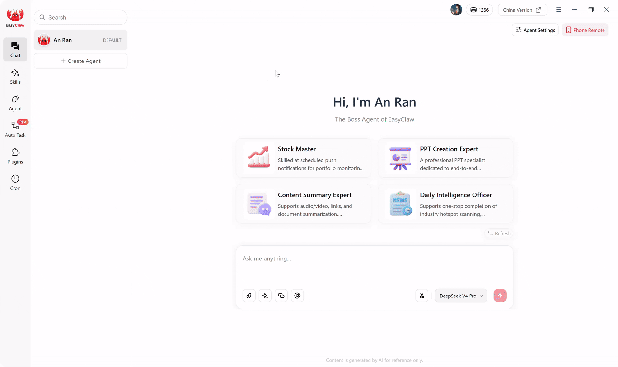Open the Auto Task section
618x367 pixels.
click(x=15, y=129)
